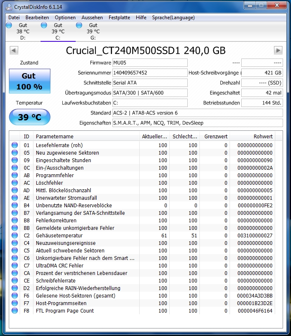Go to next disk with right arrow
This screenshot has width=291, height=336.
click(x=278, y=50)
